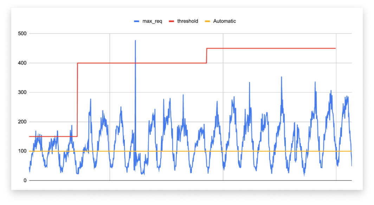Click the red threshold legend color swatch
The height and width of the screenshot is (205, 374).
pos(171,21)
